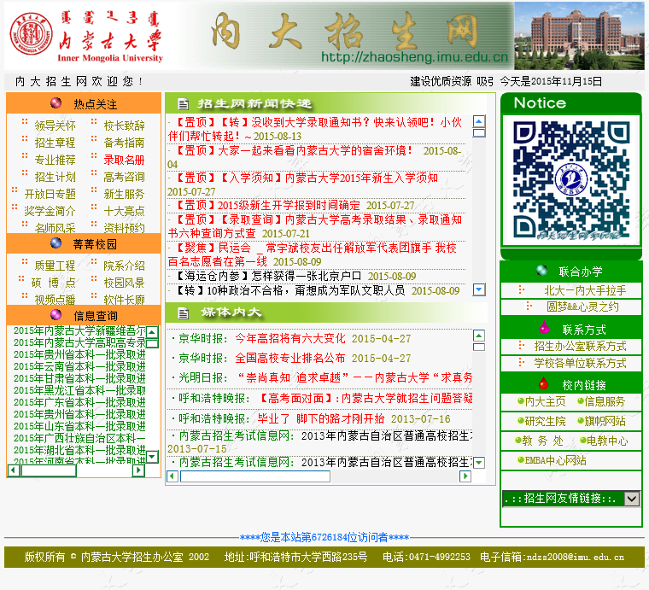Click the horizontal scrollbar thumb in 信息查询 list

coord(49,470)
